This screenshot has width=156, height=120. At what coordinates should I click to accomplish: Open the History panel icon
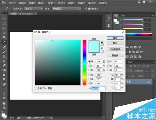click(x=109, y=18)
